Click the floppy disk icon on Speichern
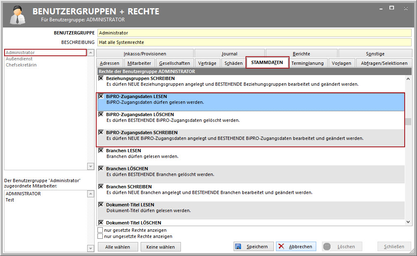This screenshot has height=256, width=417. [x=238, y=247]
